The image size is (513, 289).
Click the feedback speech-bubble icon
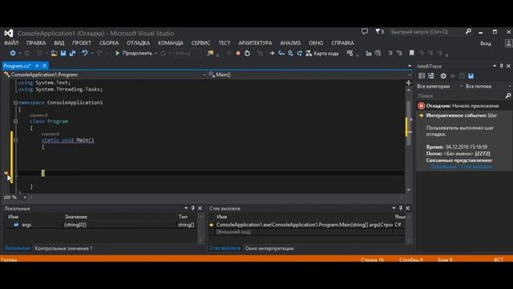(365, 31)
